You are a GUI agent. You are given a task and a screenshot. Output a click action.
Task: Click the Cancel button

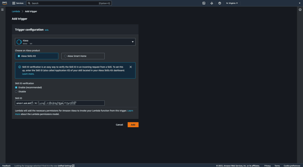(x=119, y=125)
